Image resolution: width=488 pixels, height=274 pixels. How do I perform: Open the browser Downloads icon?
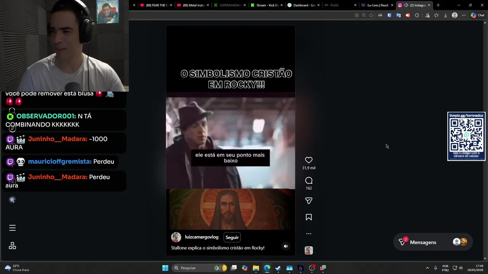click(445, 15)
